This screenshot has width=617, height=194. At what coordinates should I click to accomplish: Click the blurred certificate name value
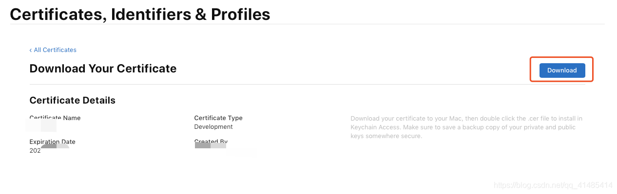tap(41, 127)
